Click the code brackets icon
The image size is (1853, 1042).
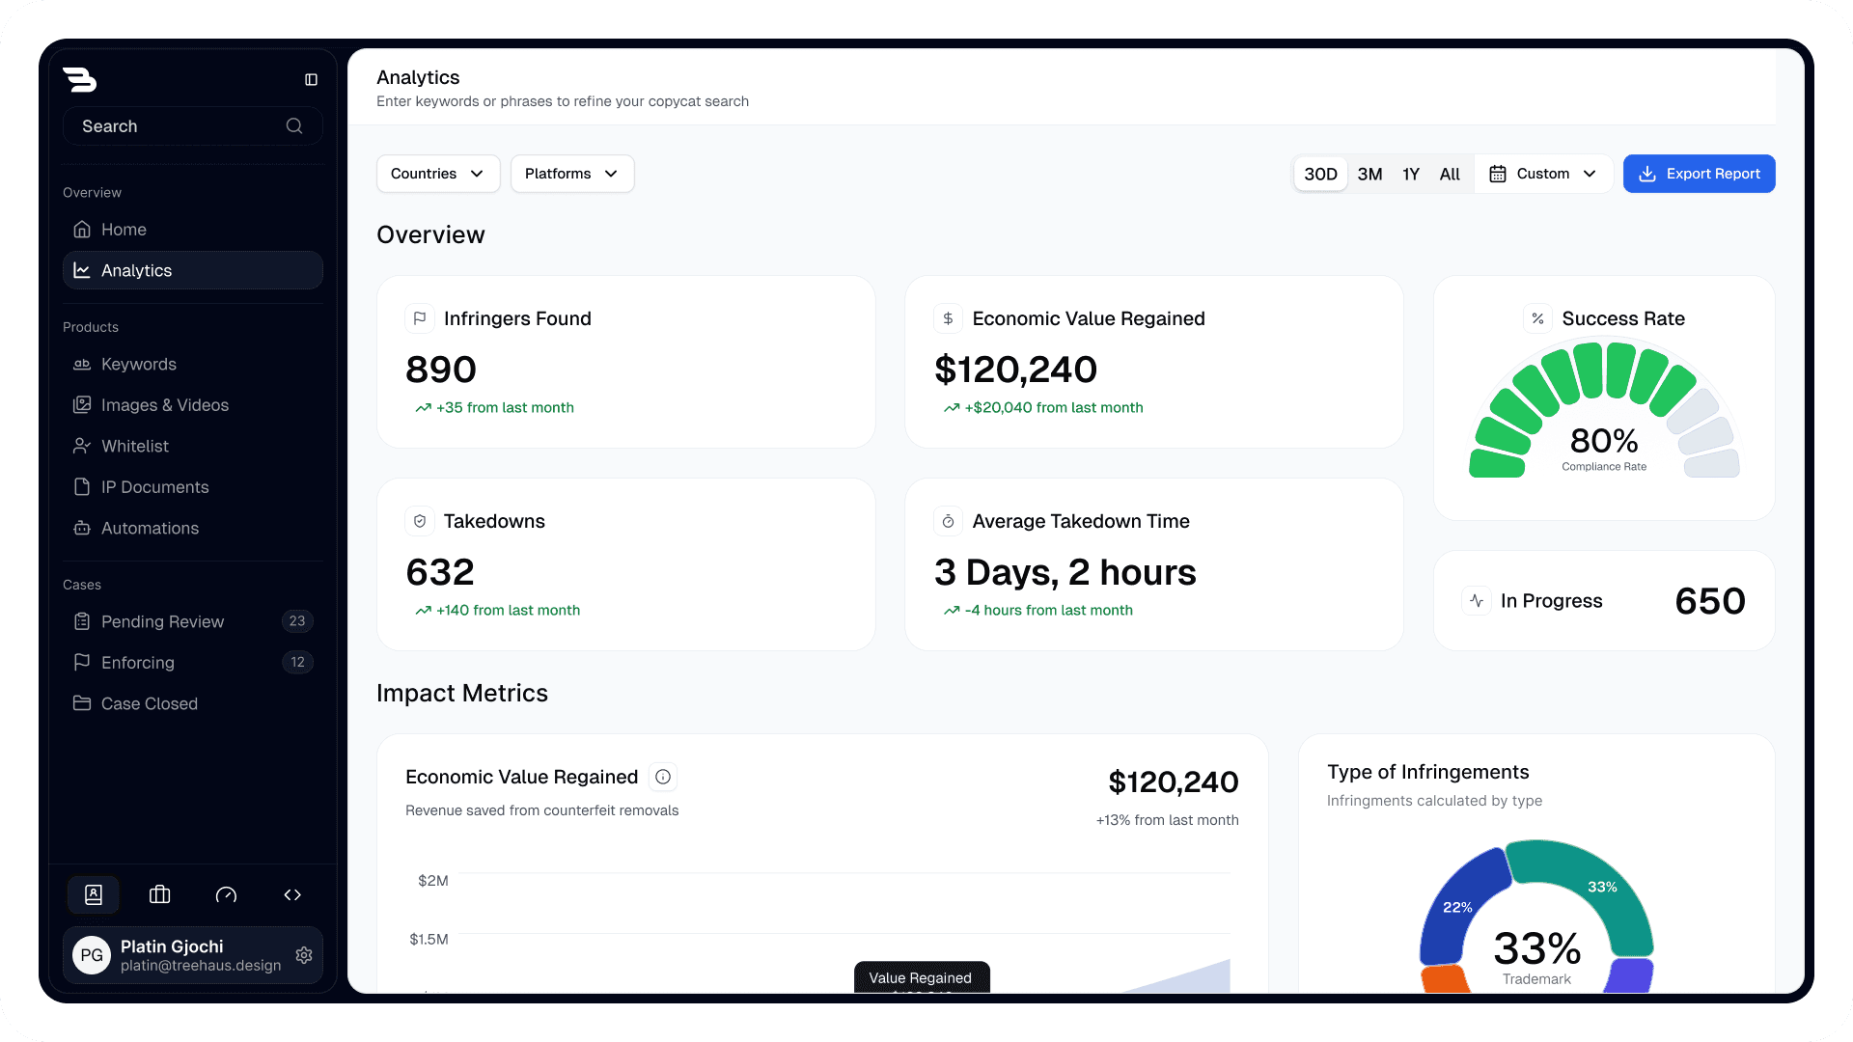[x=292, y=895]
